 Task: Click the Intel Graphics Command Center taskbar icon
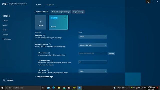(80, 88)
